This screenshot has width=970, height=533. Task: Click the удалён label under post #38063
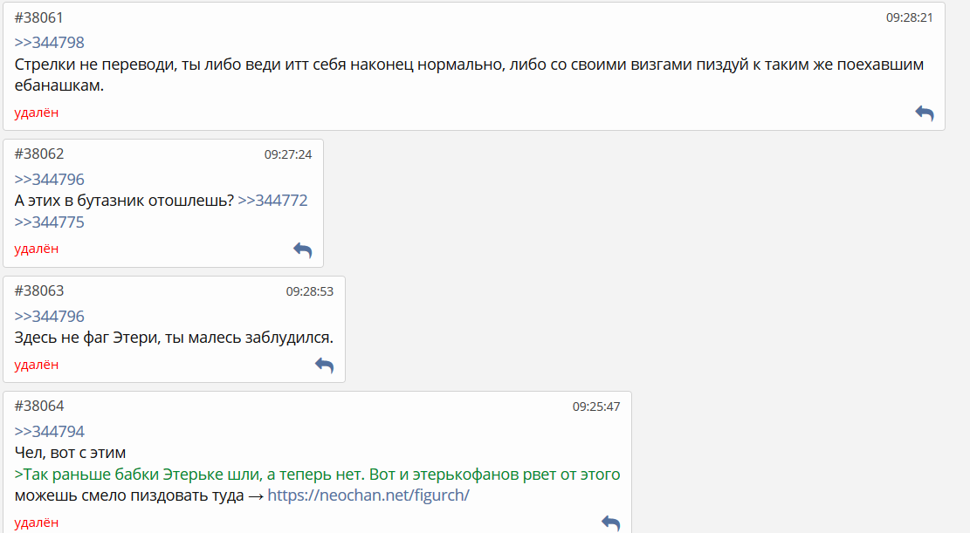coord(37,365)
